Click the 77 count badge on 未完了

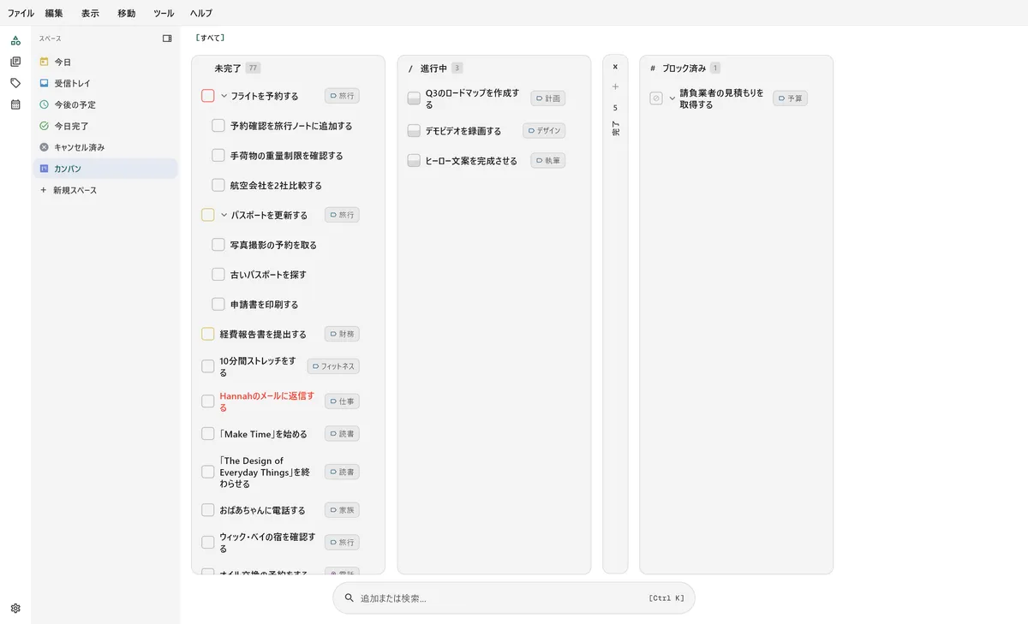(253, 68)
